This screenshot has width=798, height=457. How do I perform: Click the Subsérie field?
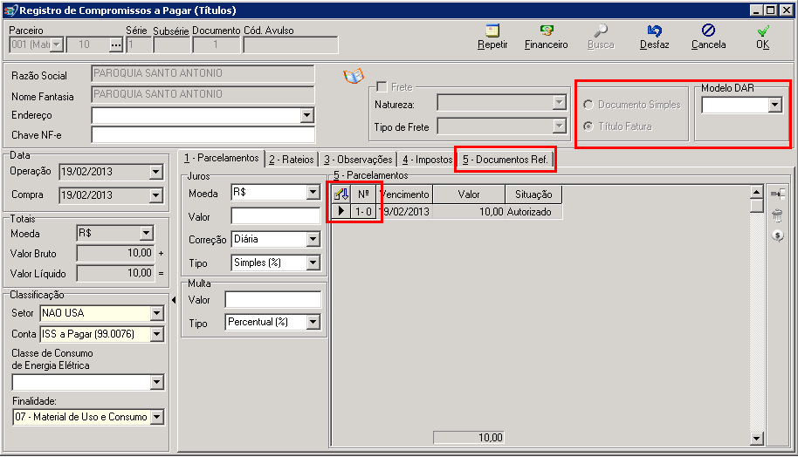[171, 44]
